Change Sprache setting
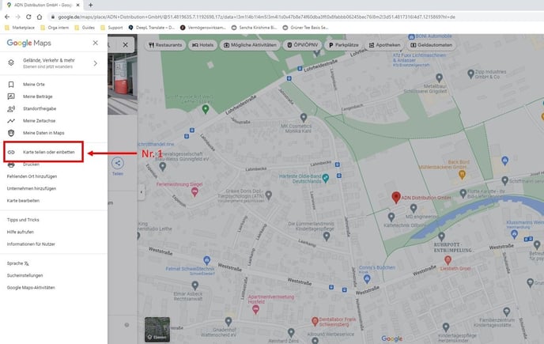This screenshot has height=344, width=544. click(17, 263)
